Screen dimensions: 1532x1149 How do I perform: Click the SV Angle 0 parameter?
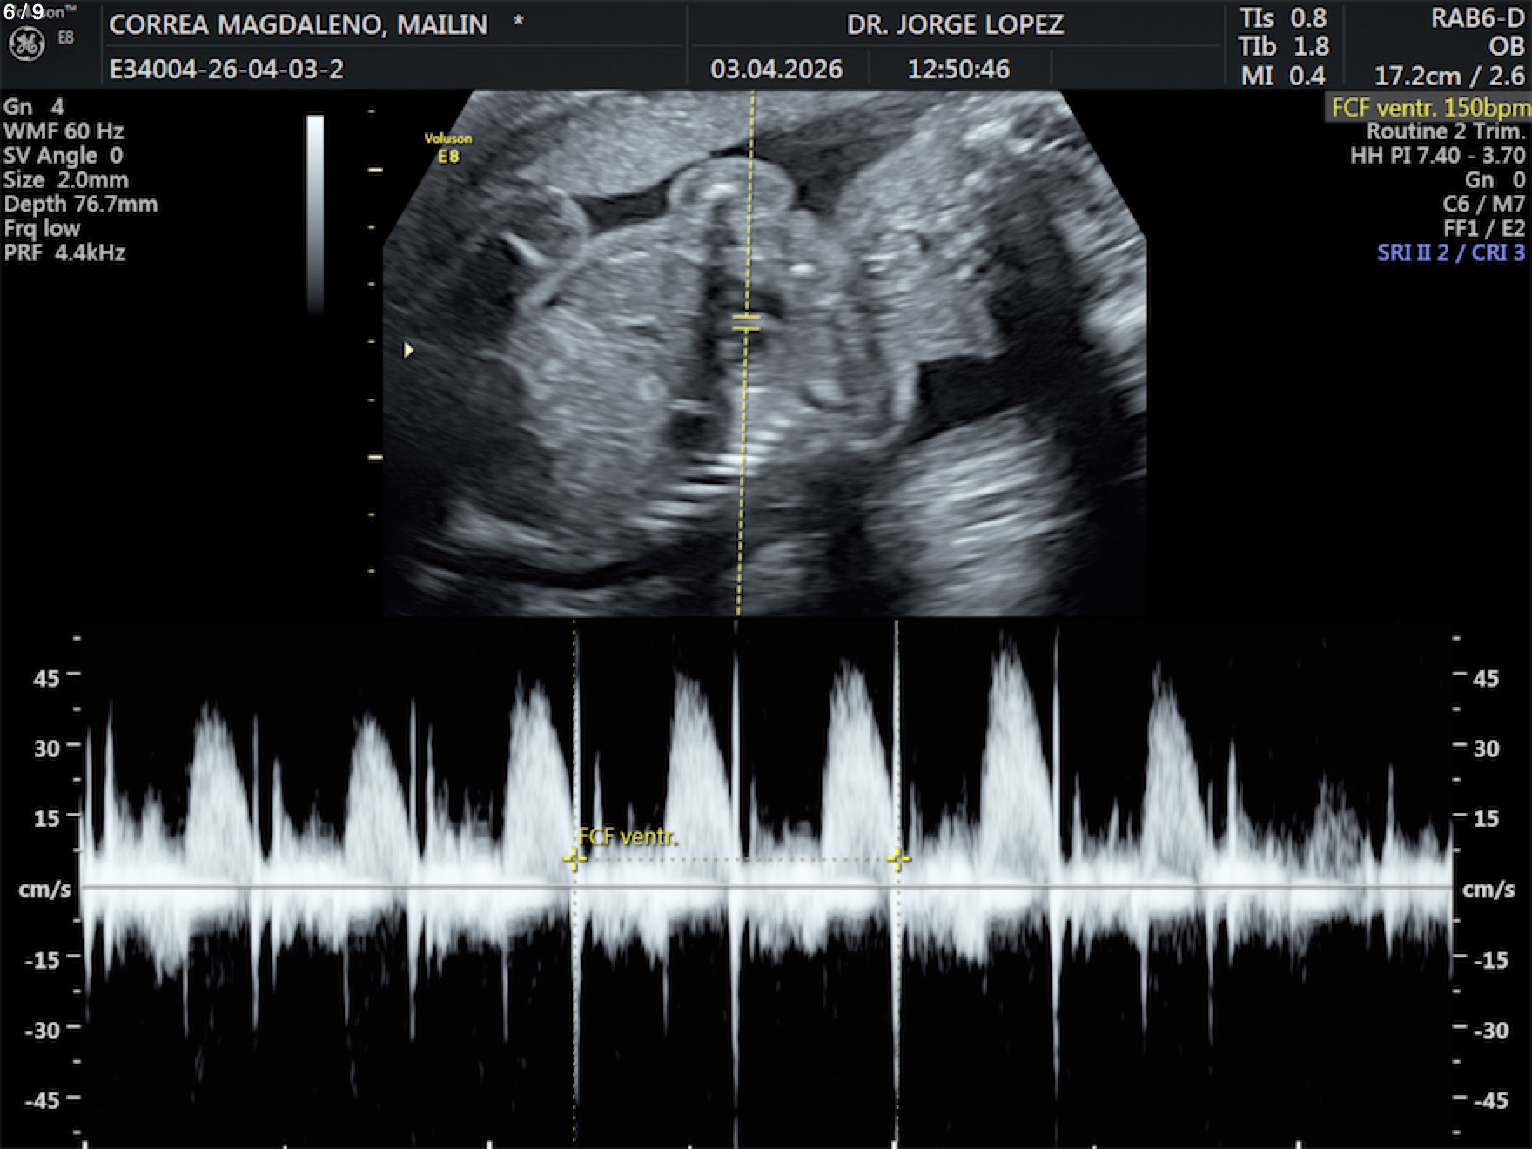point(63,156)
